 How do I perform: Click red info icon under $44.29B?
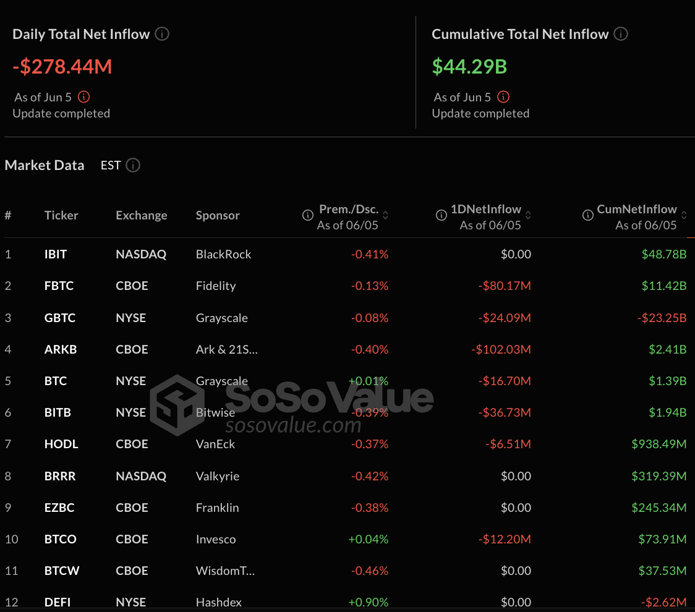(x=503, y=97)
